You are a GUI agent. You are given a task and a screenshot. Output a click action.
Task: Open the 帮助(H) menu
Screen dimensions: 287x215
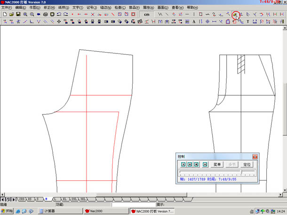[x=192, y=8]
